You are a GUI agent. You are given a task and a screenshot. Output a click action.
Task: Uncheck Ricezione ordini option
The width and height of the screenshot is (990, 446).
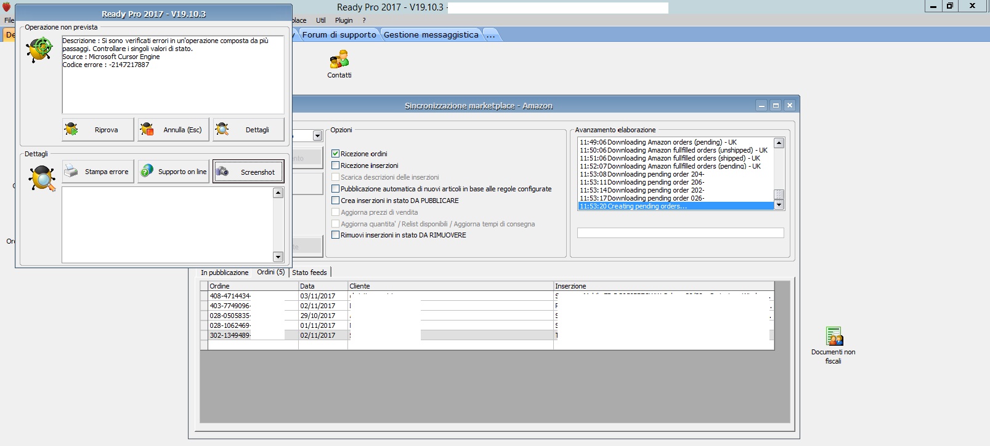pyautogui.click(x=336, y=154)
